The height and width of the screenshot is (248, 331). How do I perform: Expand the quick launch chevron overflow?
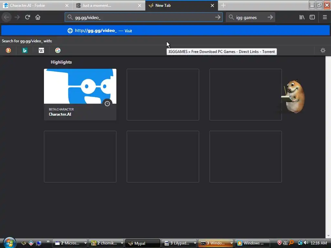(x=48, y=242)
